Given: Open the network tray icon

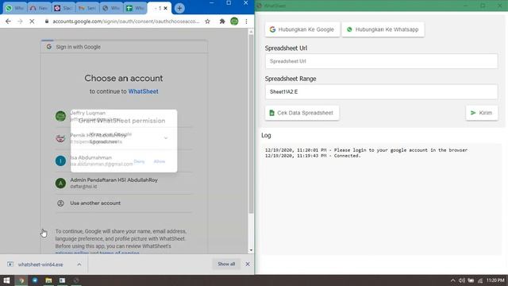Looking at the screenshot, I should coord(479,280).
